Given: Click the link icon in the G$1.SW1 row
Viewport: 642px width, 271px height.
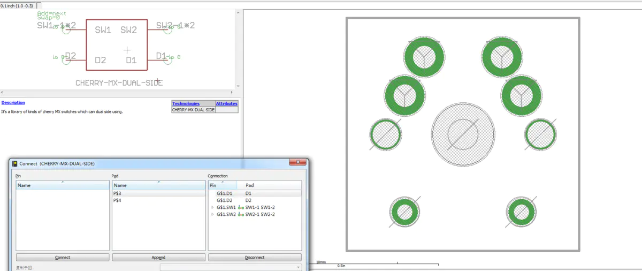Looking at the screenshot, I should [241, 207].
